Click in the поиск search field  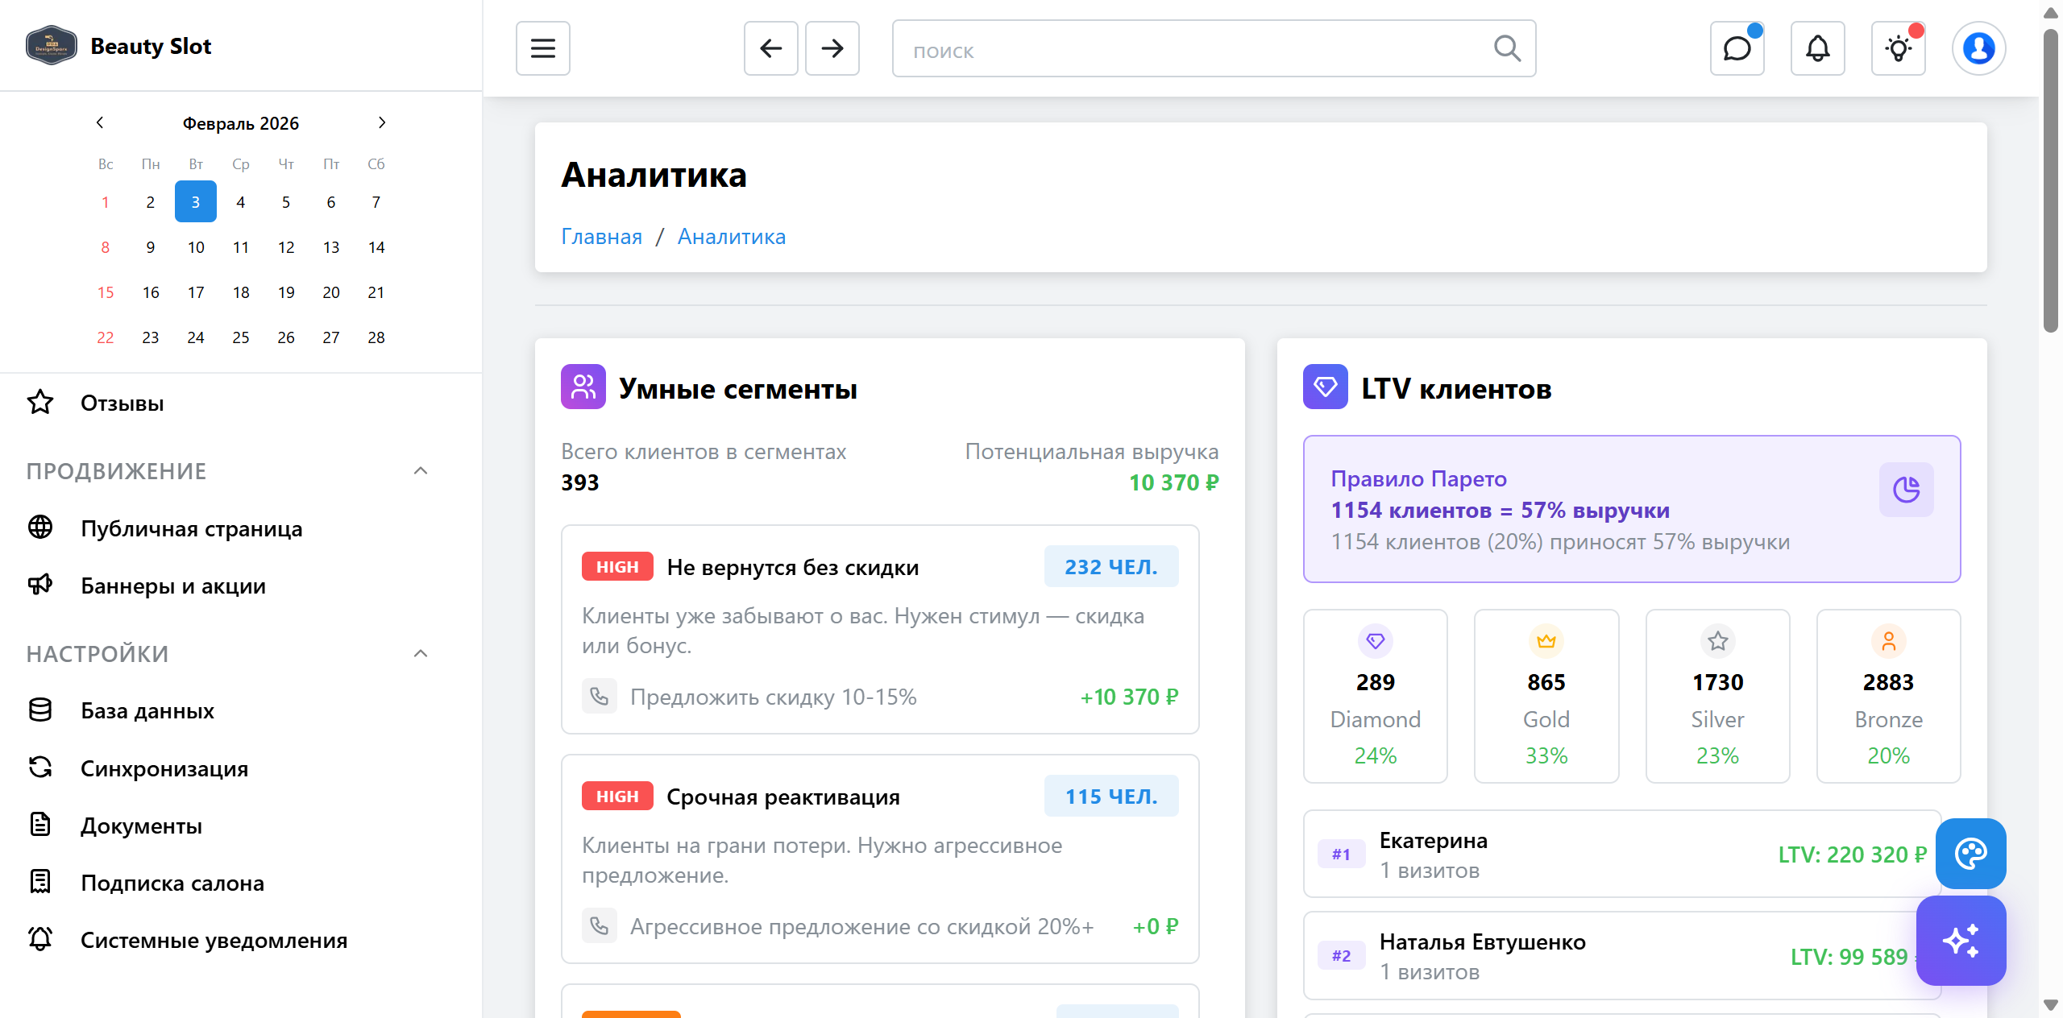pos(1193,50)
